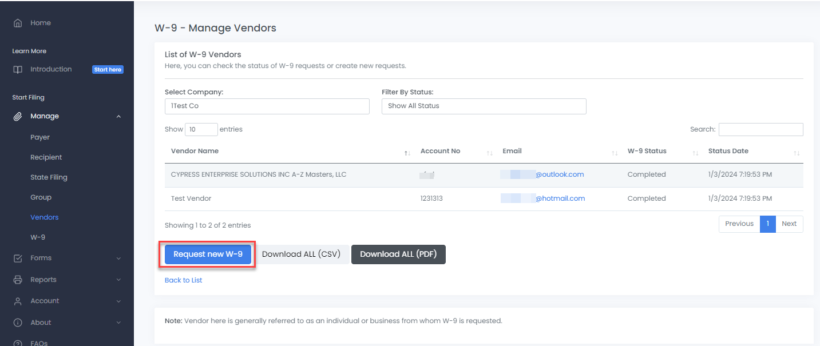The width and height of the screenshot is (820, 346).
Task: Click the Home house icon
Action: tap(18, 23)
